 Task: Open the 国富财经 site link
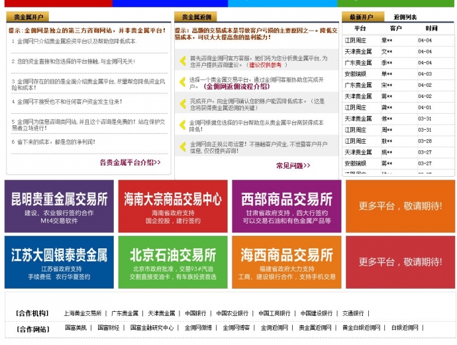pyautogui.click(x=108, y=328)
